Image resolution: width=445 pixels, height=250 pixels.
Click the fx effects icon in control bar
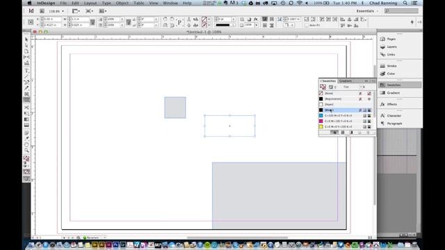click(256, 19)
